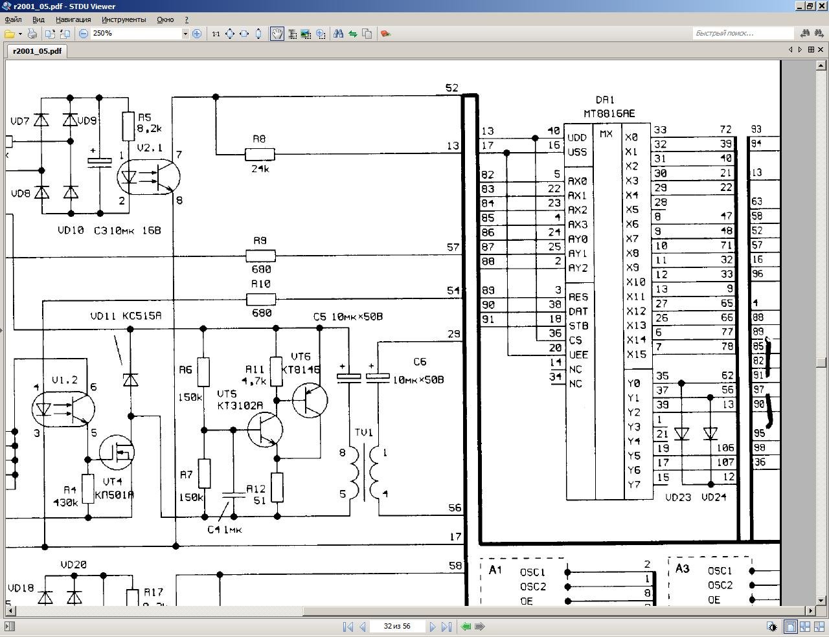Close the current document tab
829x637 pixels.
(x=821, y=50)
